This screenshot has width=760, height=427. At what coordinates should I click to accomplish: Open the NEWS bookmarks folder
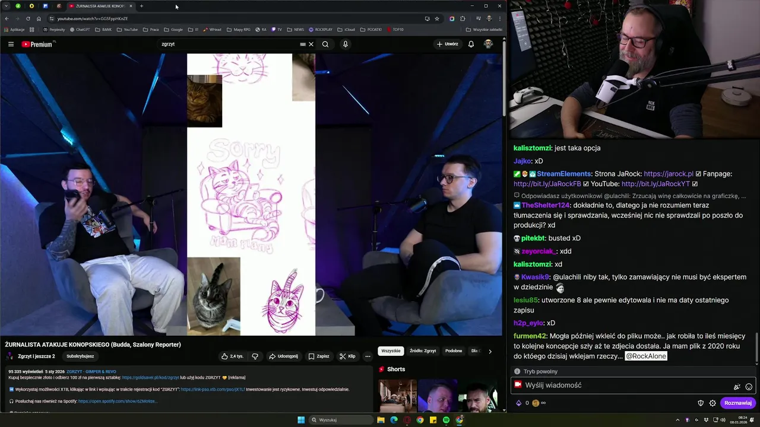(x=295, y=29)
